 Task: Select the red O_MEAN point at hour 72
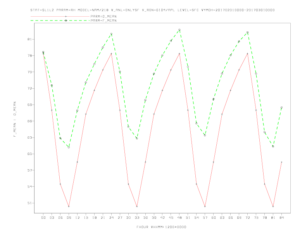247,53
